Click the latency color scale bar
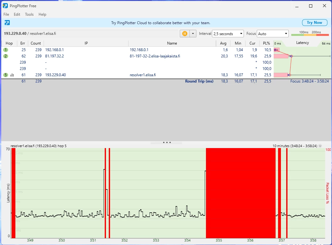The image size is (332, 245). tap(310, 35)
